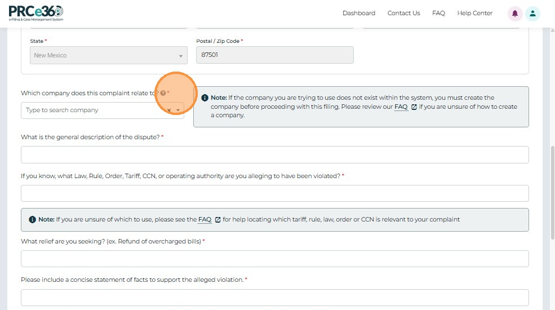Click the info icon in the tariff note

click(32, 219)
